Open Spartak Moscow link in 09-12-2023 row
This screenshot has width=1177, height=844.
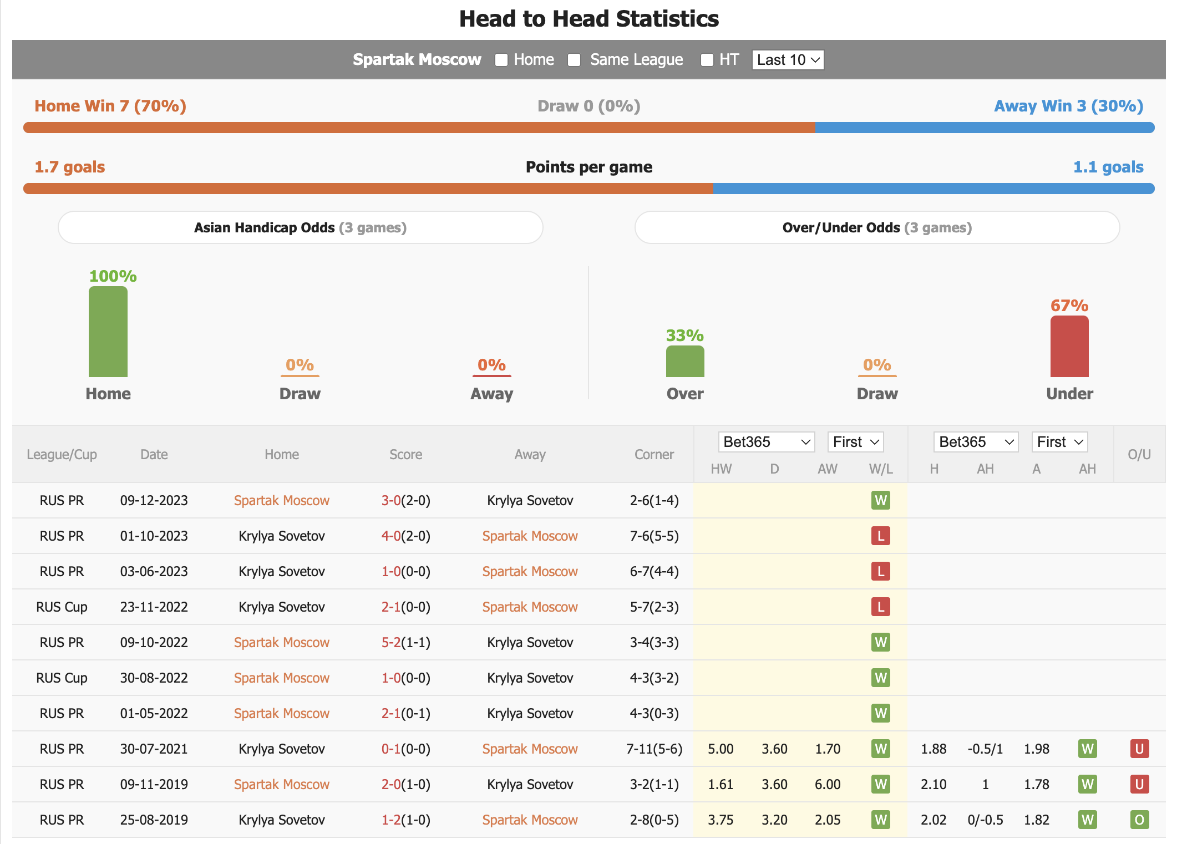tap(282, 500)
